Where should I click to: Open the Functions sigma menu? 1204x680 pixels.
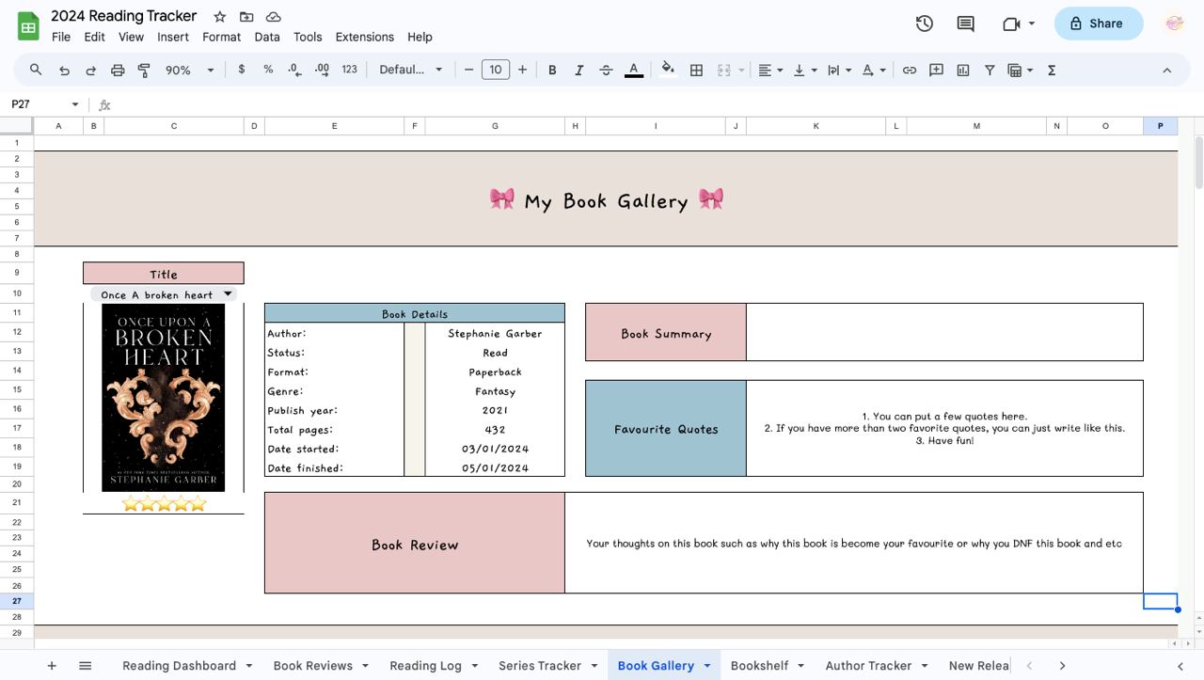1052,70
